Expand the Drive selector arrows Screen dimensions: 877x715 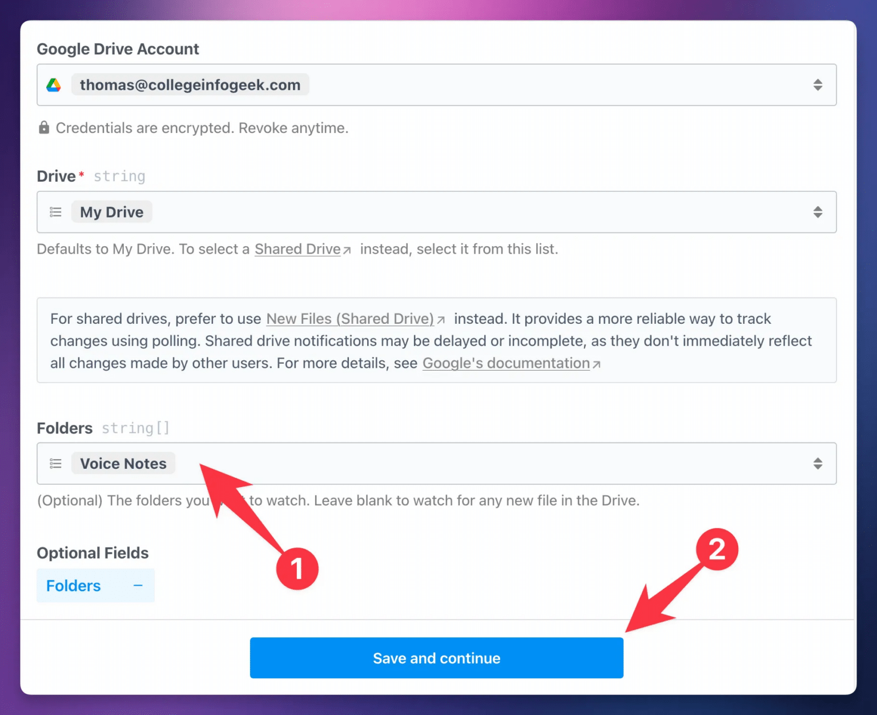coord(818,212)
